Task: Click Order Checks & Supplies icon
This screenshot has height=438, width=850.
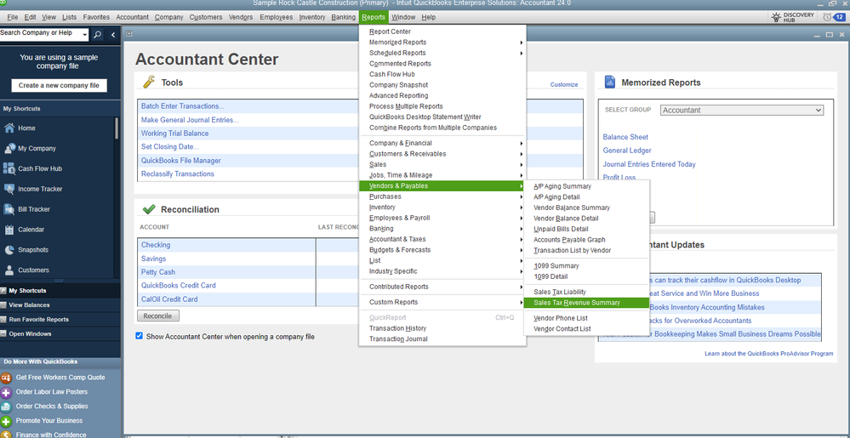Action: click(6, 407)
